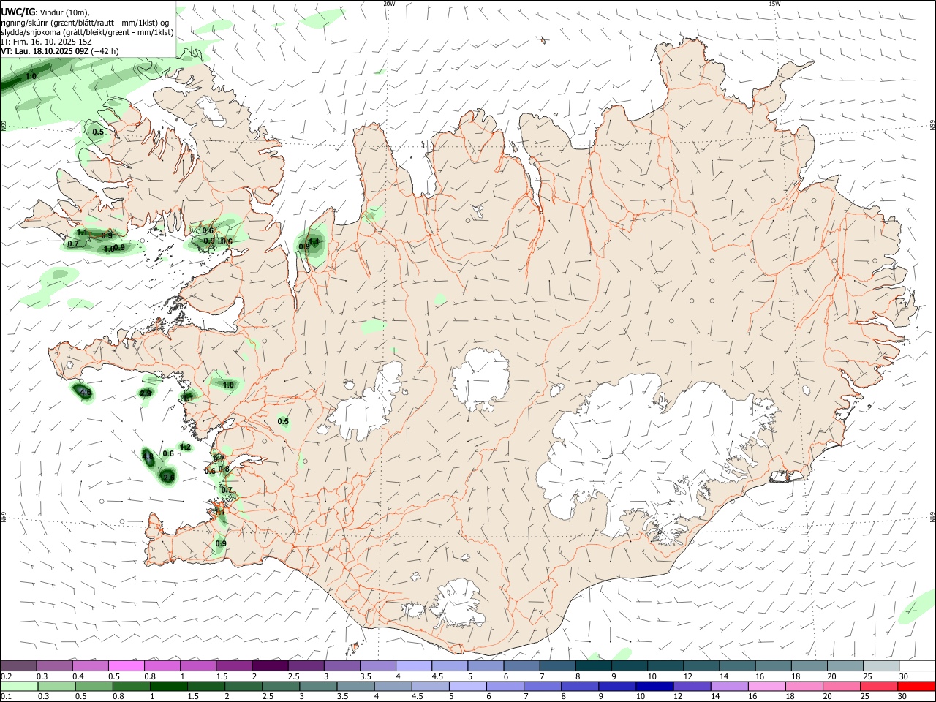The width and height of the screenshot is (936, 702).
Task: Pick the grey-green swatch labeled 2.5 in lower row
Action: pos(281,686)
